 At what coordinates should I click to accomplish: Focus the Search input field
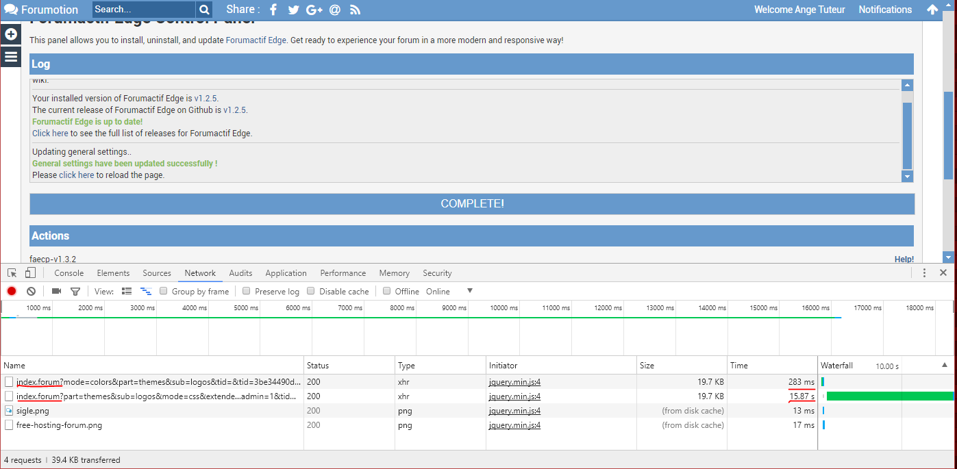[x=144, y=10]
